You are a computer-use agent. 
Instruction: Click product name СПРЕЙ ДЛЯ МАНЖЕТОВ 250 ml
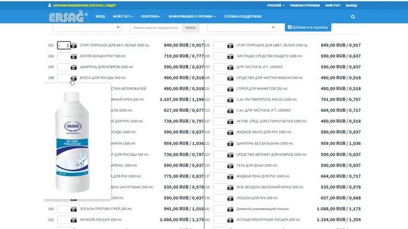(262, 89)
